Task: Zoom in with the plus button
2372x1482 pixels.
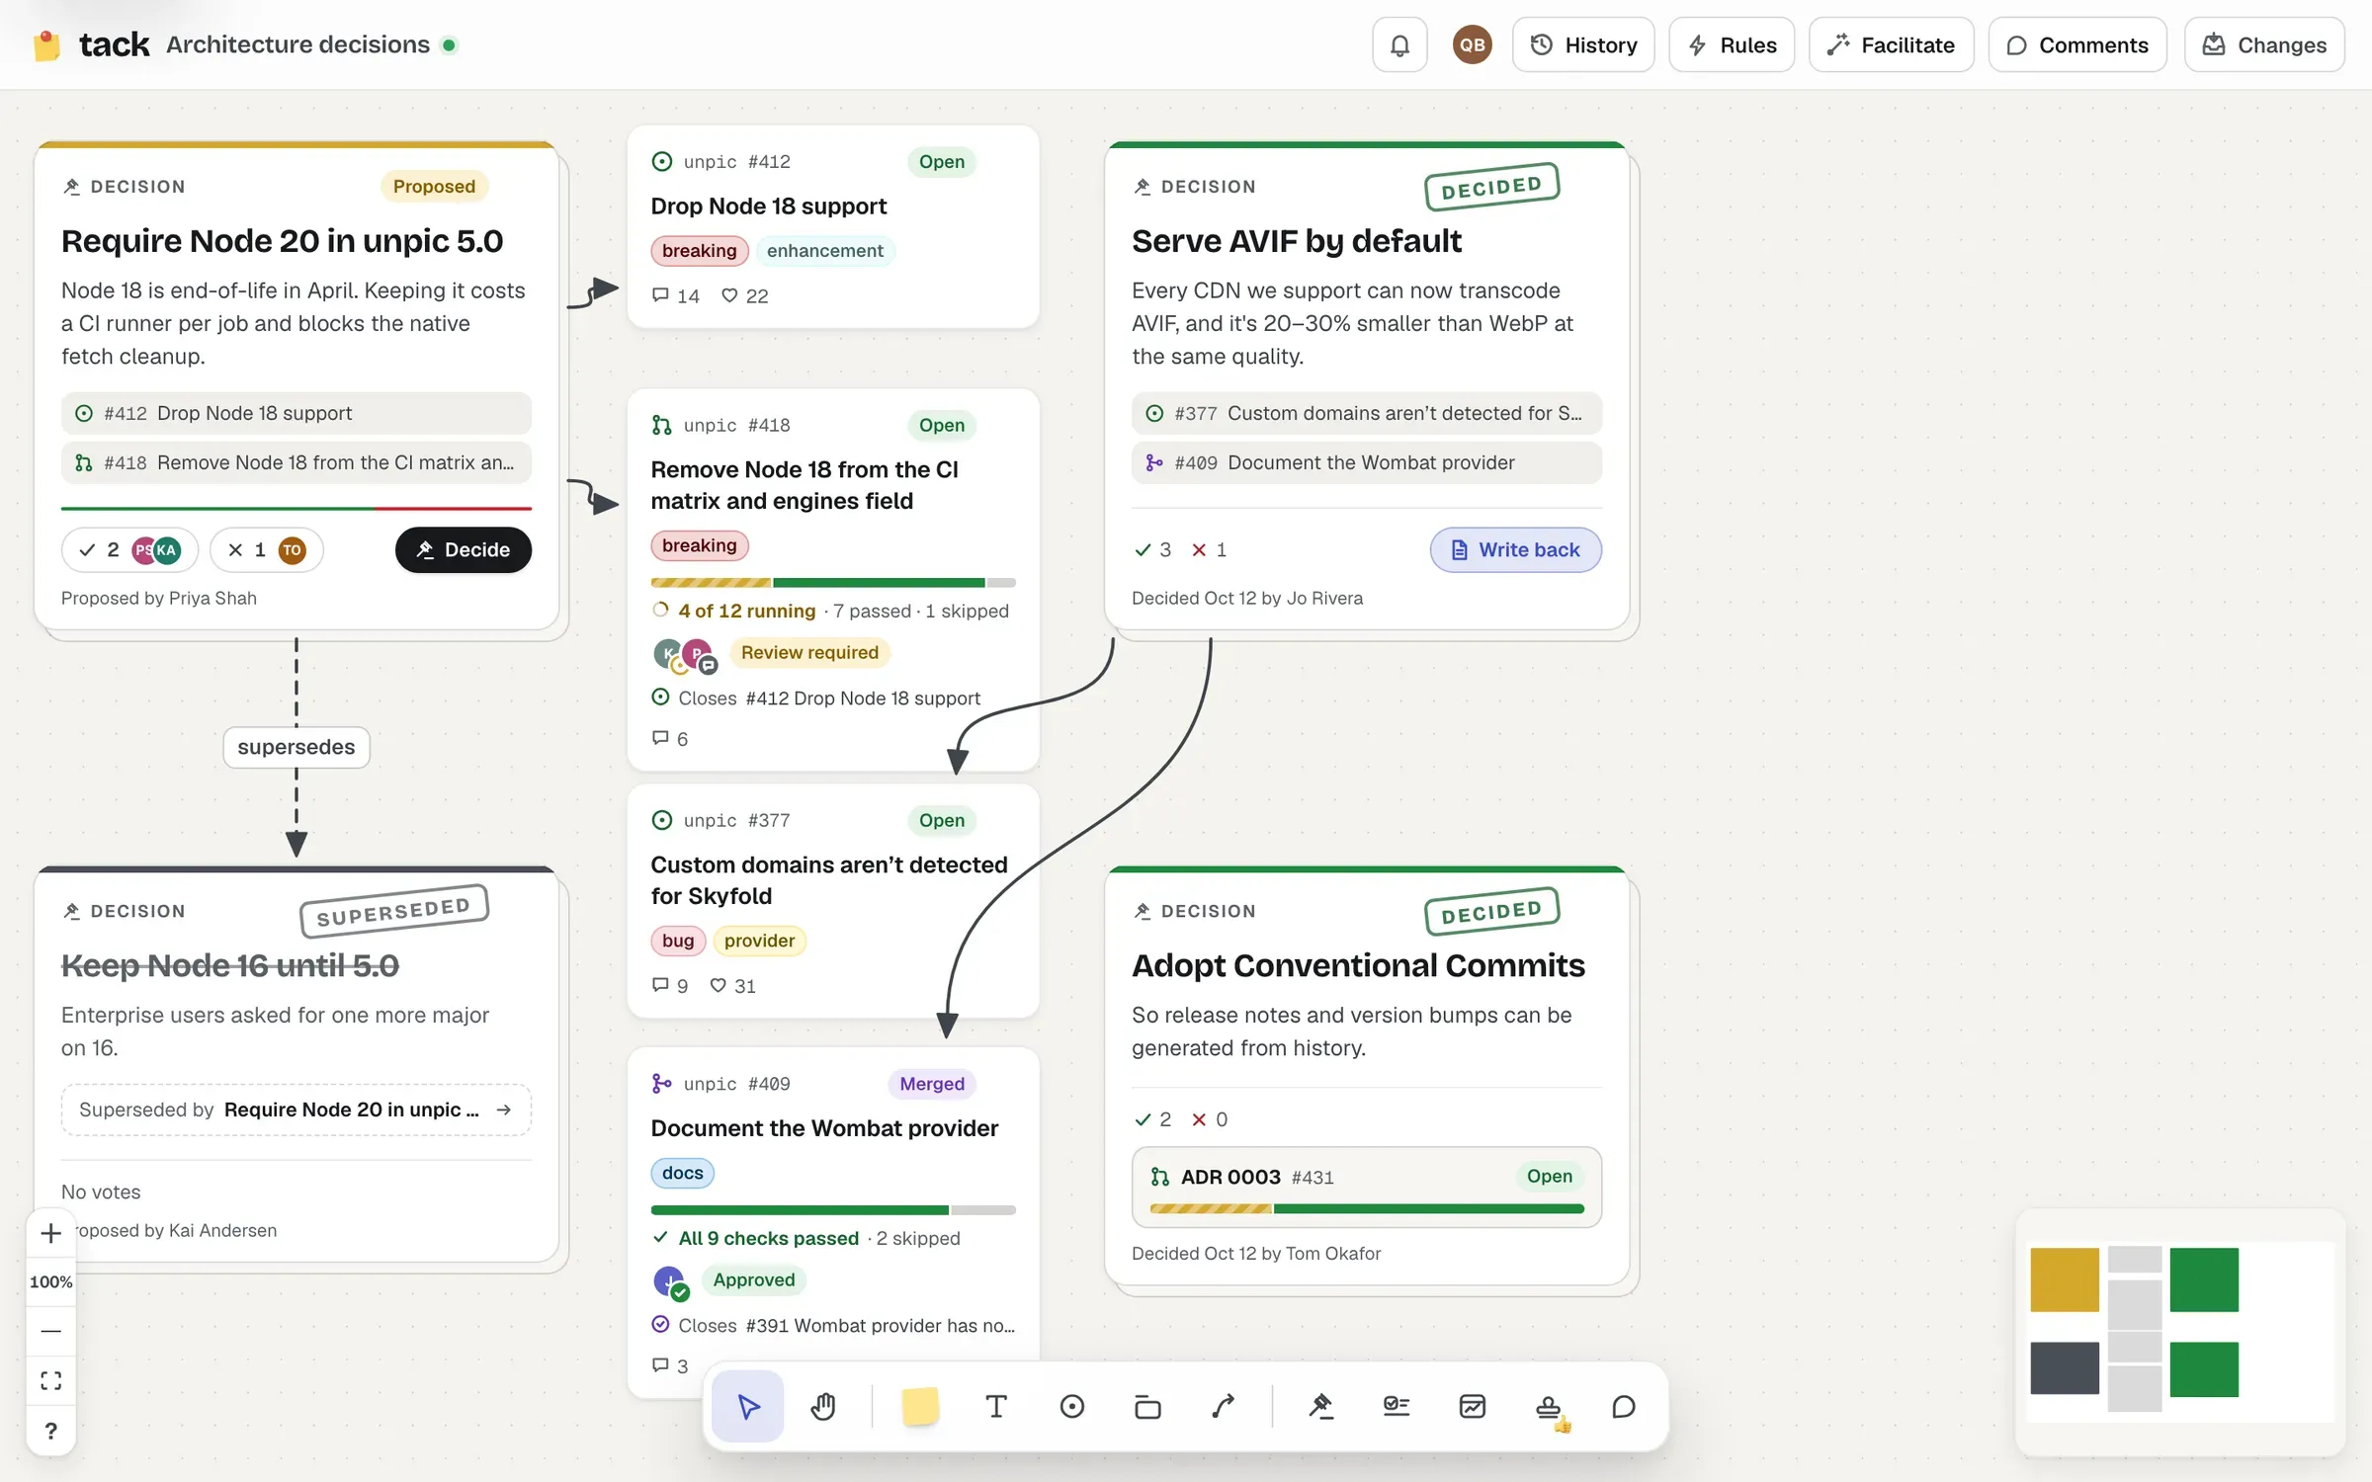Action: pos(51,1232)
